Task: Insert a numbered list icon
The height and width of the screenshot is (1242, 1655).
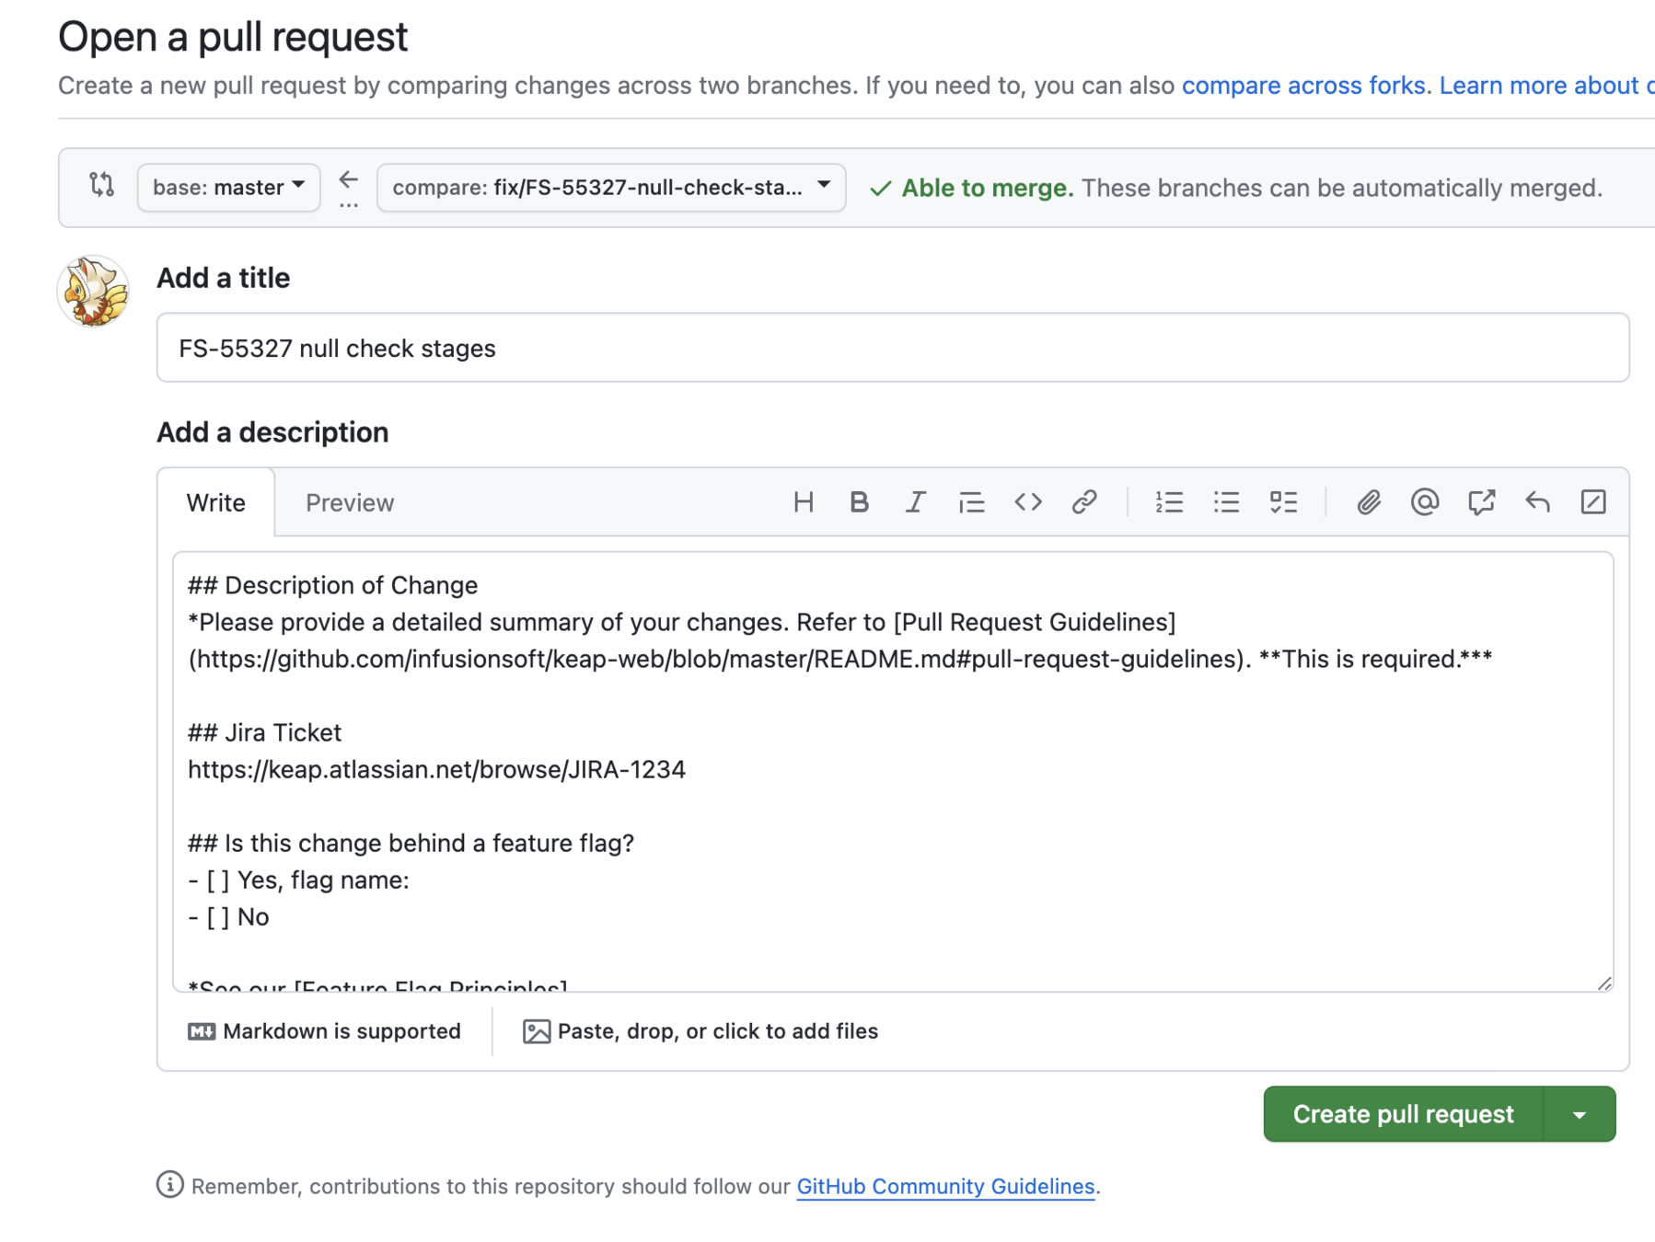Action: pyautogui.click(x=1169, y=502)
